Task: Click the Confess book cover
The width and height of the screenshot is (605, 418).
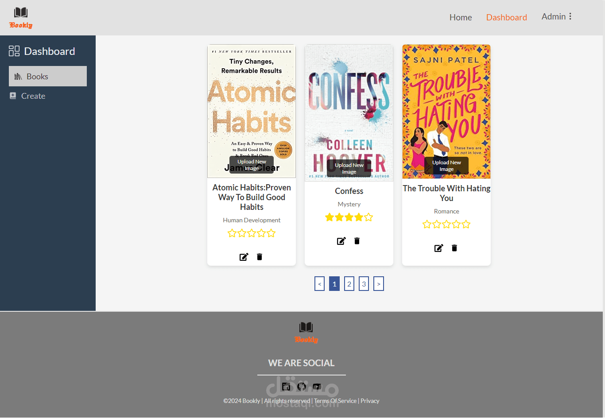Action: point(349,113)
